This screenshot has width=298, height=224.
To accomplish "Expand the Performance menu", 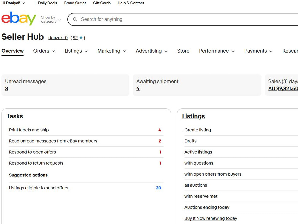I will (217, 51).
